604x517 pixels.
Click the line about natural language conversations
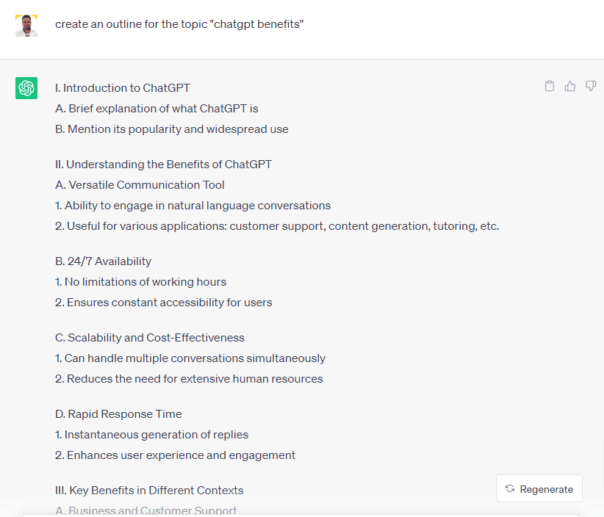click(x=193, y=206)
